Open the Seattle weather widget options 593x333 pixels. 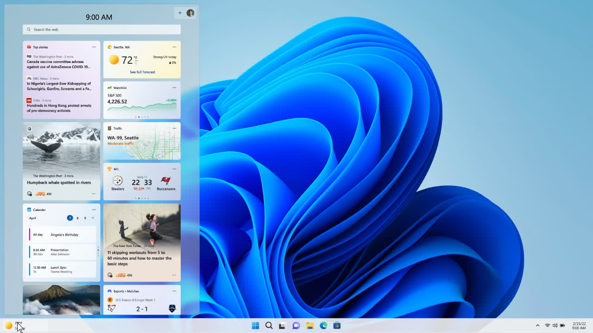(x=174, y=47)
